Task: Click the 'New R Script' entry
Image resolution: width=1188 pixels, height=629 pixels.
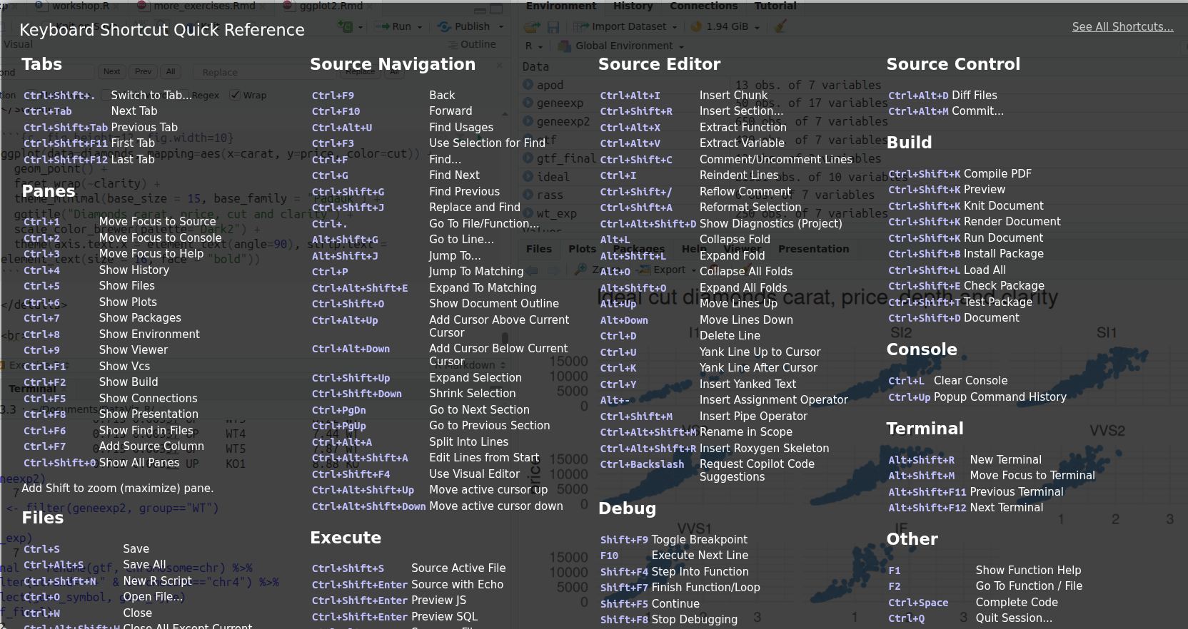Action: [157, 581]
